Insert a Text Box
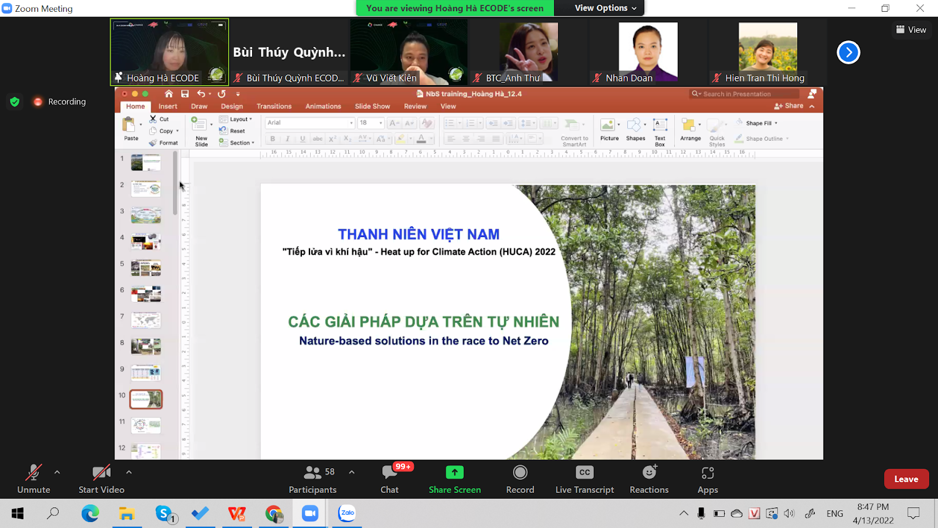 click(660, 131)
